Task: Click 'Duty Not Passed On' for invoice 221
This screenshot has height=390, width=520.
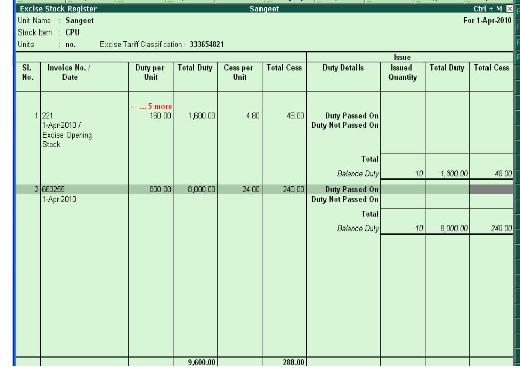Action: tap(345, 125)
